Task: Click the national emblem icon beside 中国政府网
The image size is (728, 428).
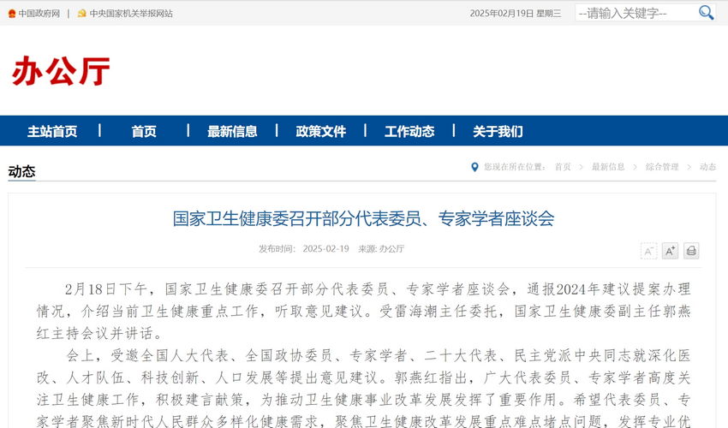Action: coord(12,14)
